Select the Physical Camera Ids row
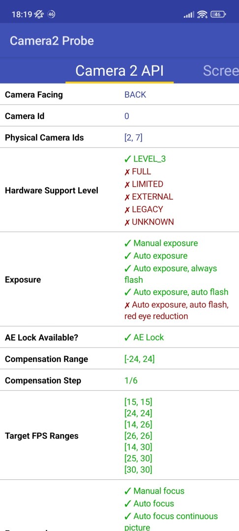This screenshot has width=239, height=531. coord(119,138)
